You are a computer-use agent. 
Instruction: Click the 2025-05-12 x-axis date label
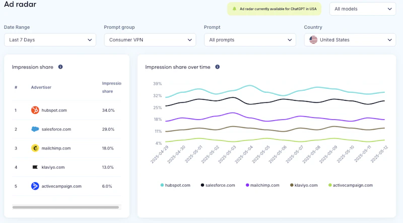379,154
